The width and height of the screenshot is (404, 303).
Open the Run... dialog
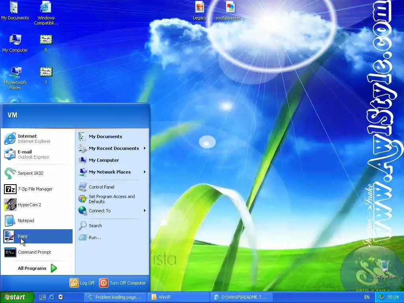pos(112,238)
